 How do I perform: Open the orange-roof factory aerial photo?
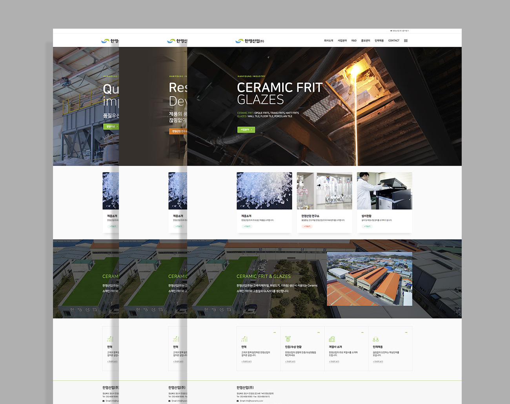tap(370, 279)
